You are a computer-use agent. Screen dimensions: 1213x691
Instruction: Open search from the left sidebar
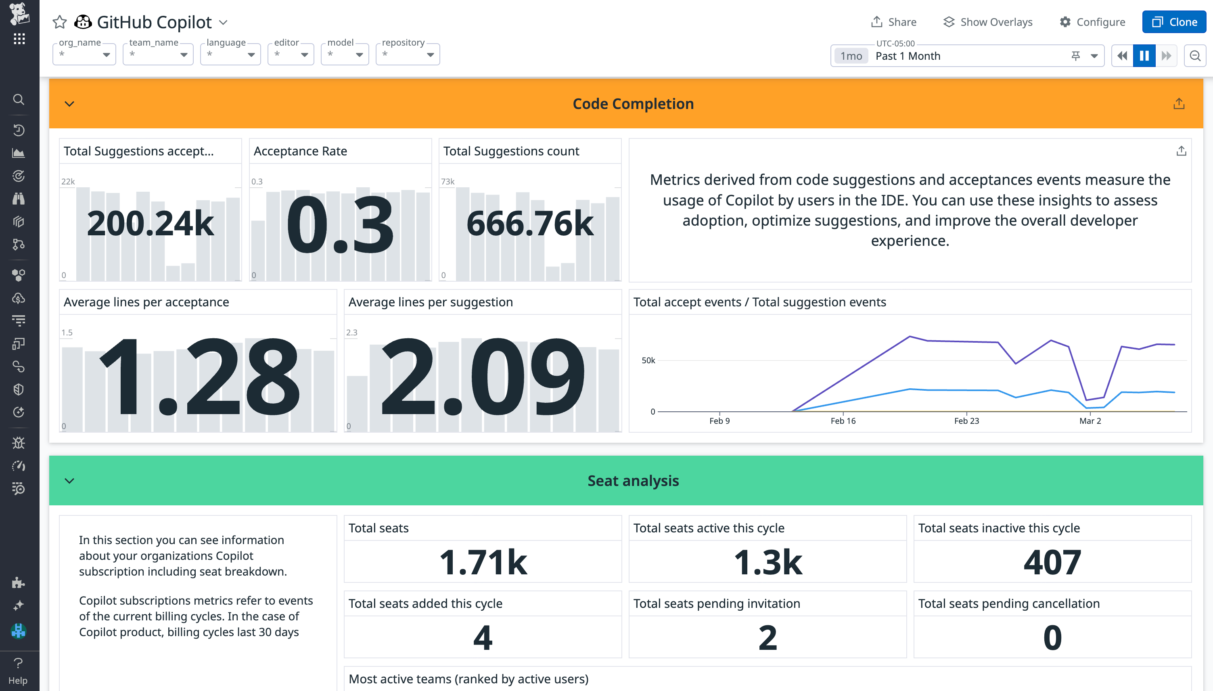[19, 100]
